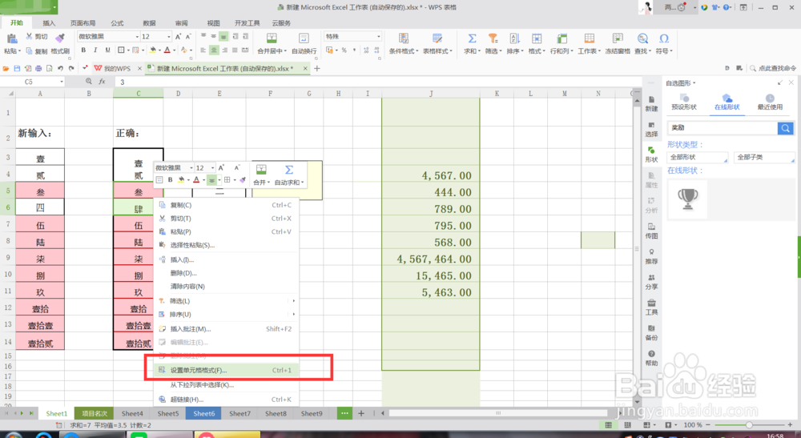Open the 全部子类 subcategory dropdown
Viewport: 801px width, 438px height.
point(764,157)
